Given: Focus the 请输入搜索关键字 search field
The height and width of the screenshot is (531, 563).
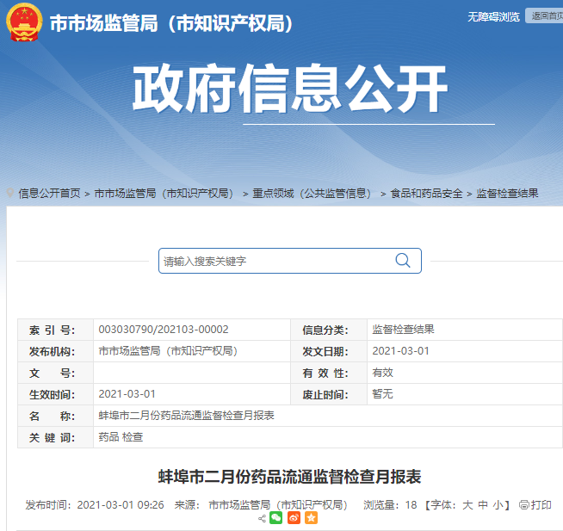Looking at the screenshot, I should pyautogui.click(x=290, y=261).
